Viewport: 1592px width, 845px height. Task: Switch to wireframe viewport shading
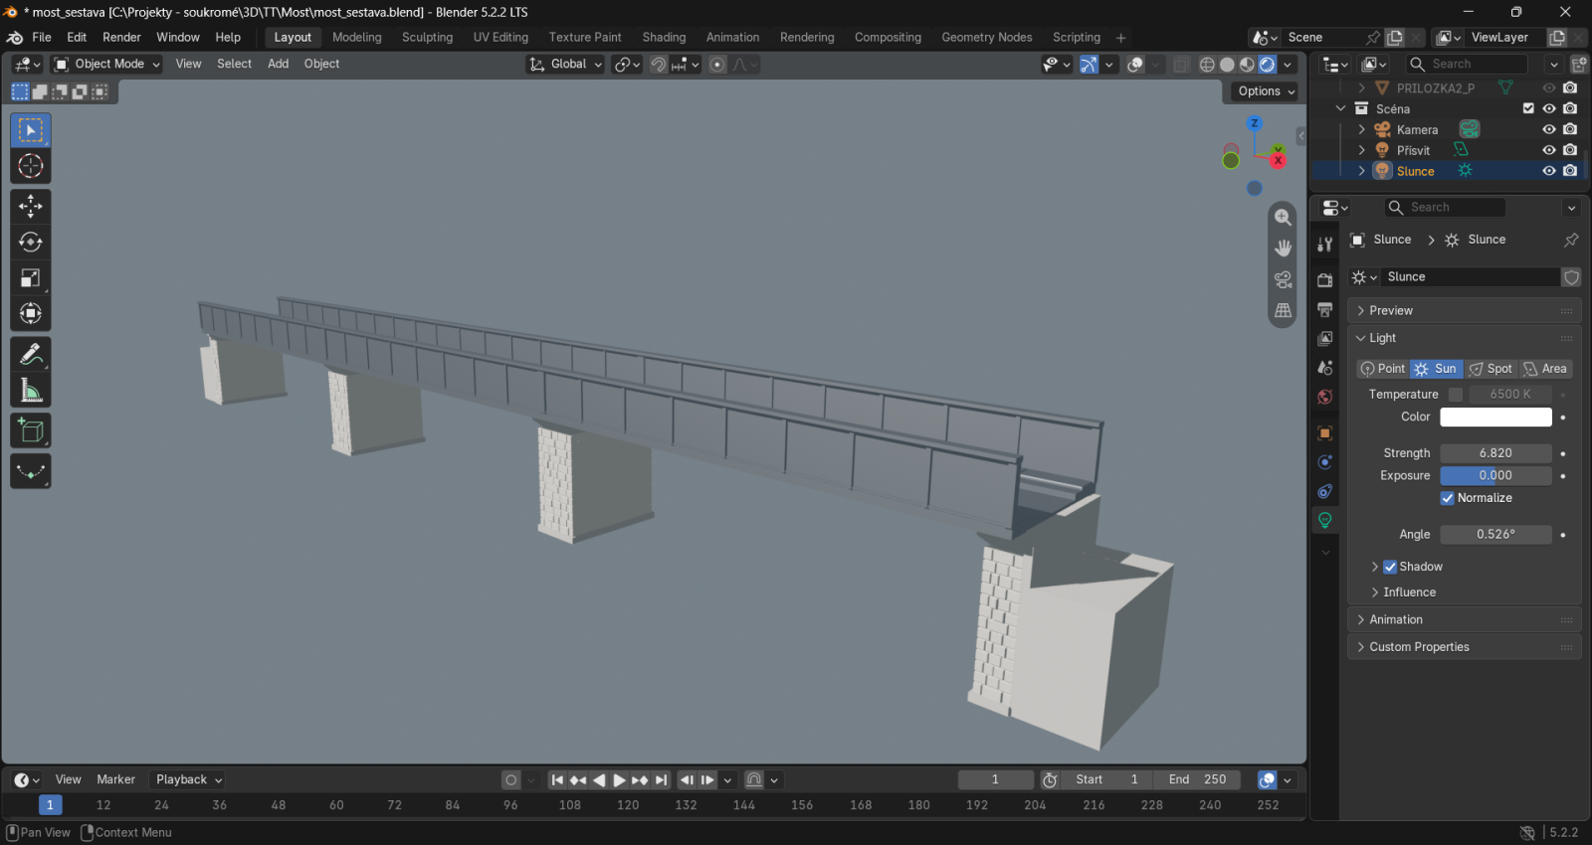(x=1207, y=64)
